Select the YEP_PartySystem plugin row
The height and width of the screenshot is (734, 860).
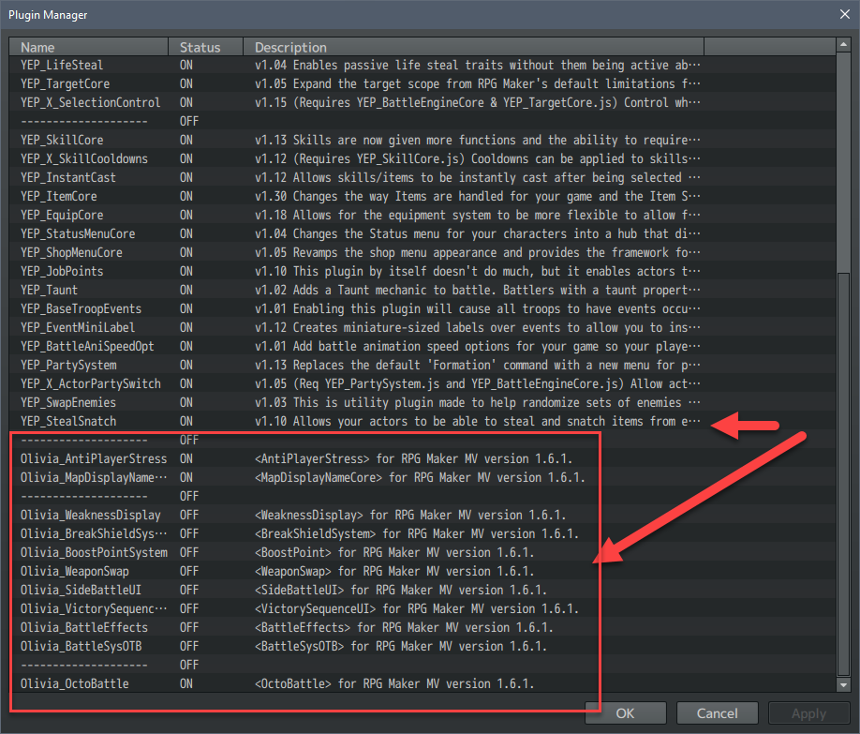click(x=423, y=365)
